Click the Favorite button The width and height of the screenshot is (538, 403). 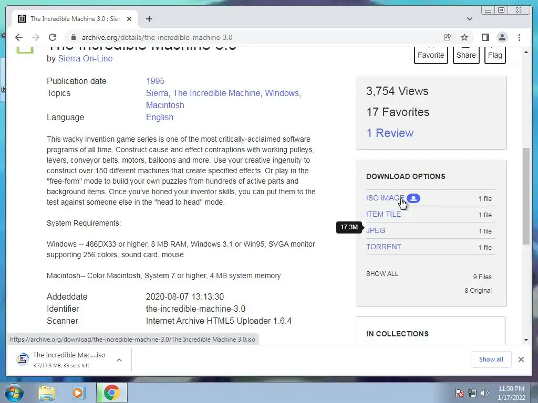point(431,55)
